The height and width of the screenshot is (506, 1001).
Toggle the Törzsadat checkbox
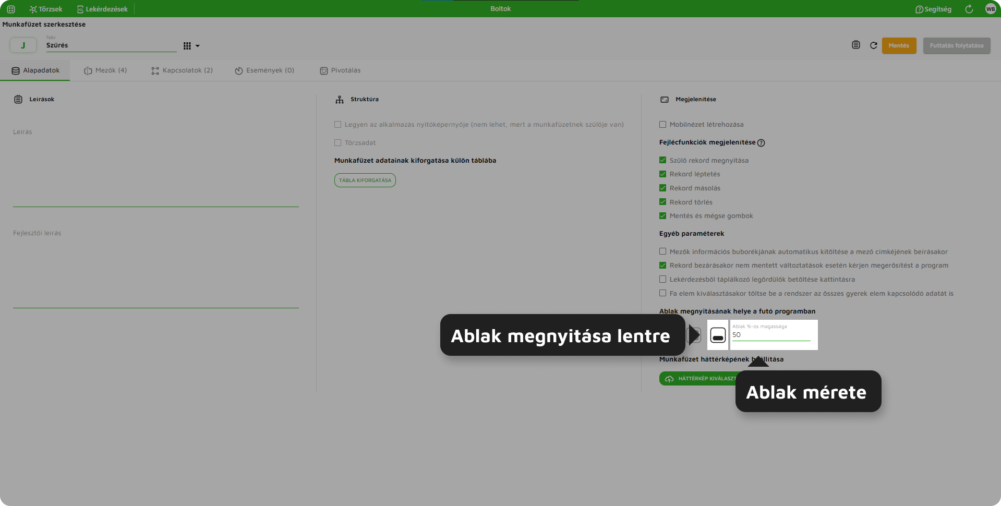tap(337, 143)
